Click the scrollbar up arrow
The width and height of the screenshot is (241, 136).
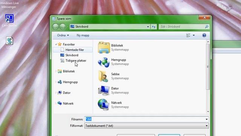[208, 42]
